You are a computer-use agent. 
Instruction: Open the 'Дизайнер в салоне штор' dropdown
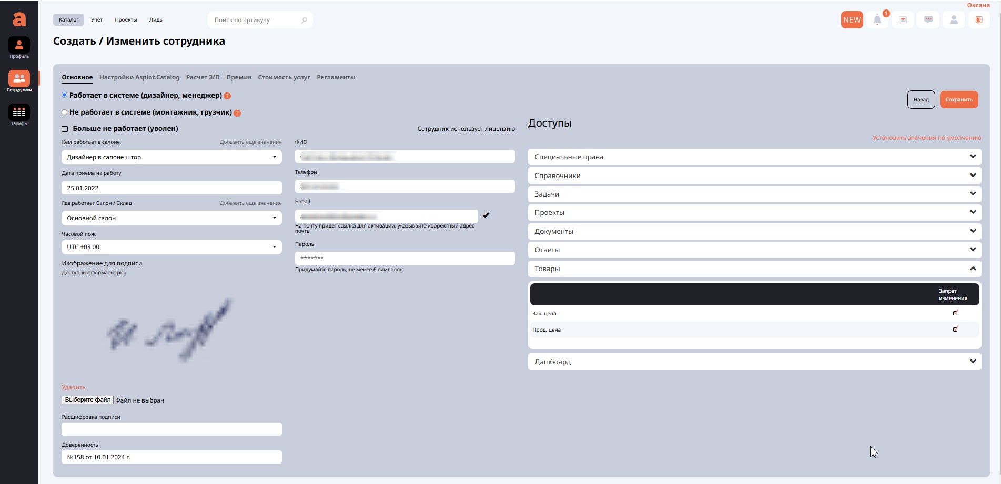[x=171, y=157]
